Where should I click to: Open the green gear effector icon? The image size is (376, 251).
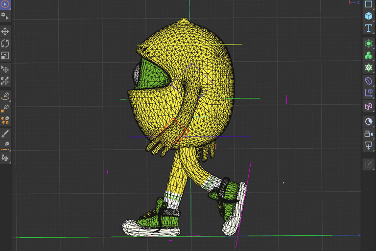369,68
